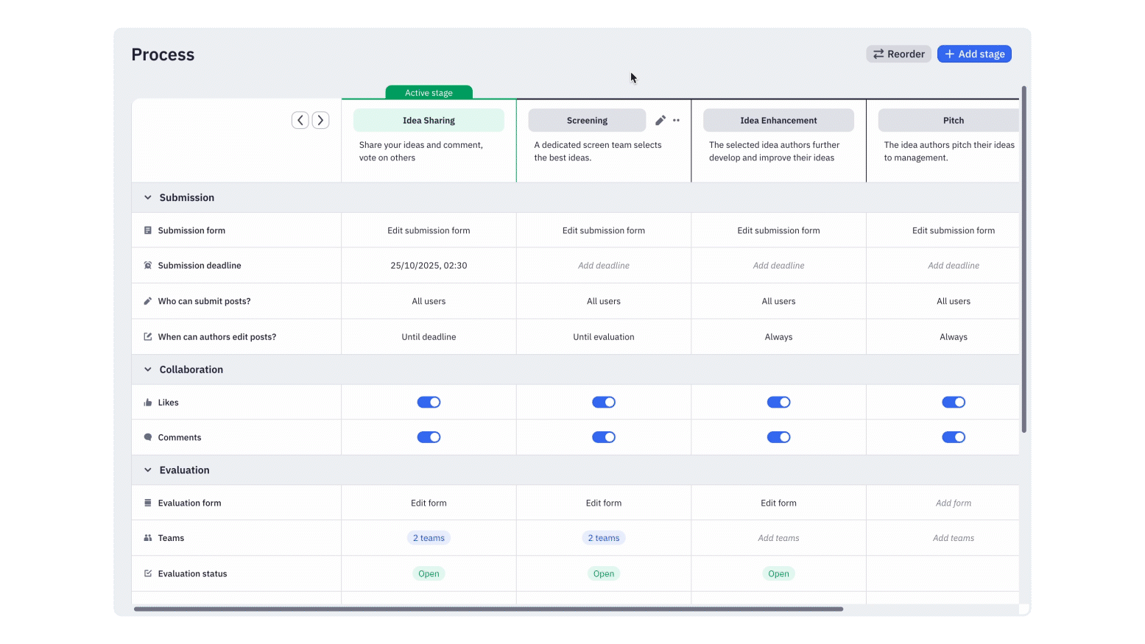The height and width of the screenshot is (644, 1145).
Task: Open the Screening stage options menu
Action: (675, 120)
